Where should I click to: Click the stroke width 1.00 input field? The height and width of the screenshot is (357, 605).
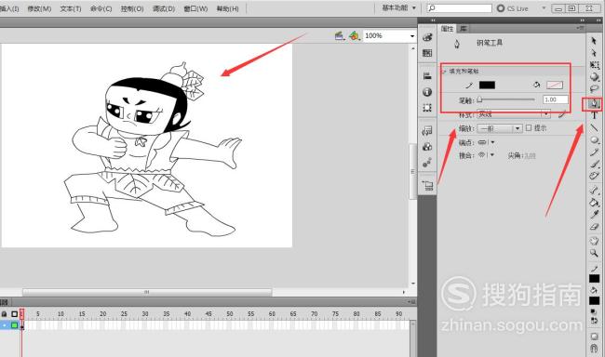pyautogui.click(x=556, y=99)
